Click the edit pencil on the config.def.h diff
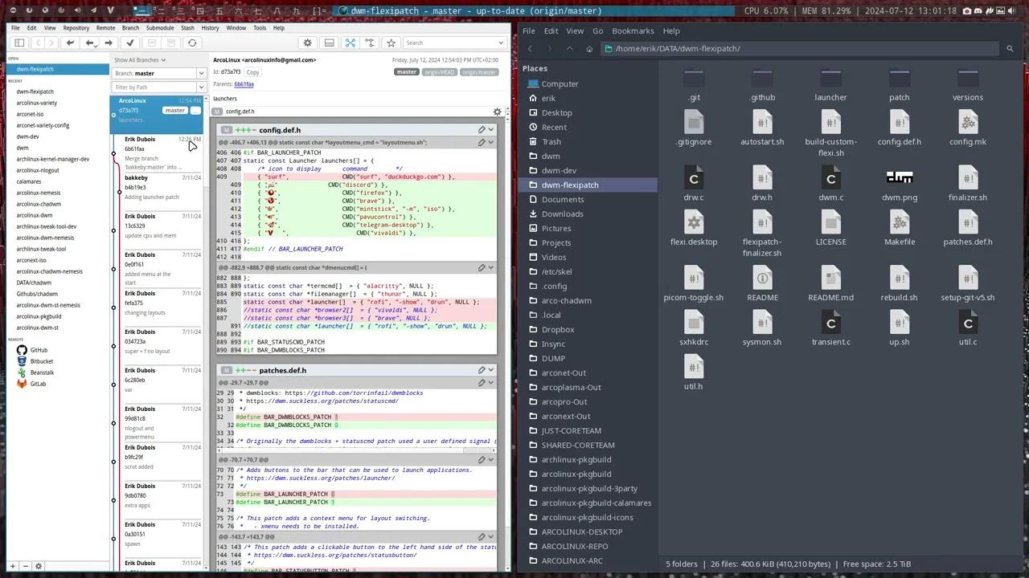Screen dimensions: 1029x578 pyautogui.click(x=481, y=129)
